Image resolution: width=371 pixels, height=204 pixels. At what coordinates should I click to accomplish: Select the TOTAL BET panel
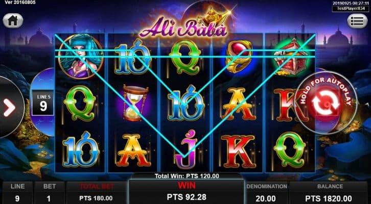point(96,193)
